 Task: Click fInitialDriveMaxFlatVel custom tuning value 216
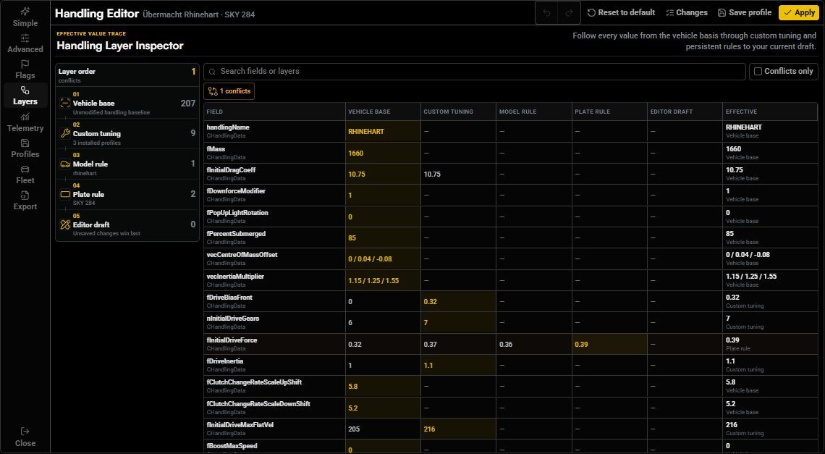coord(429,429)
